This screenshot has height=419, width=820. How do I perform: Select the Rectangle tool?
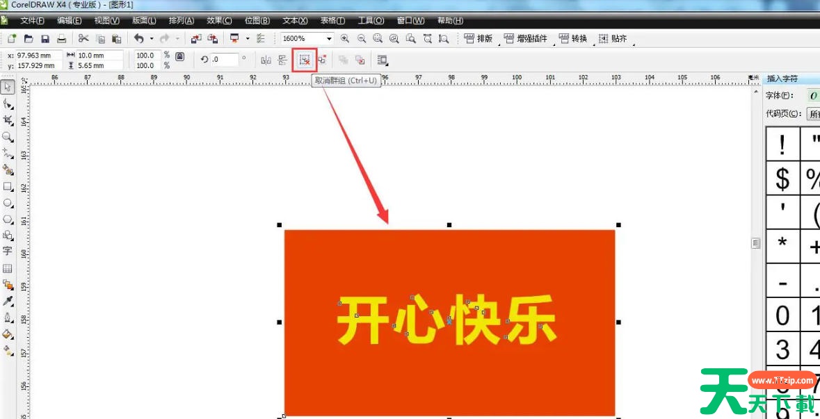(8, 187)
